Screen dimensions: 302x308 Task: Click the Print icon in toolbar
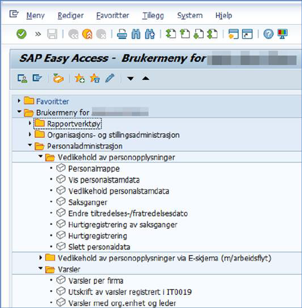122,34
